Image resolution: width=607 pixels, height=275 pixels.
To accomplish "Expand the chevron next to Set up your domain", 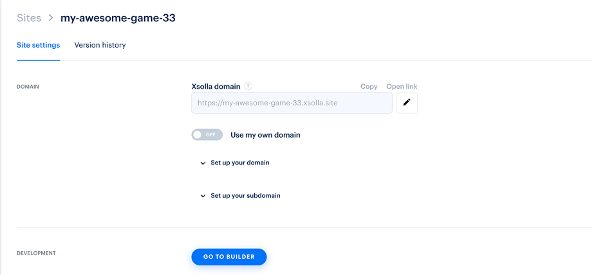I will pos(203,163).
